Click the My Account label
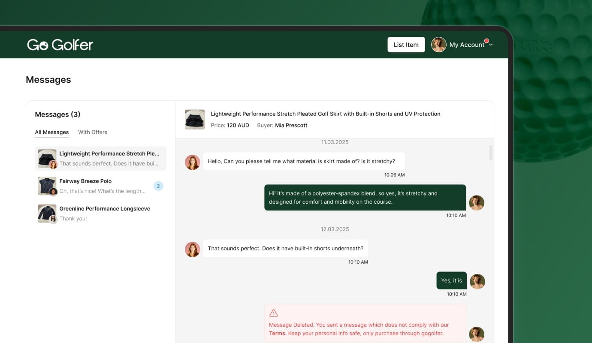The width and height of the screenshot is (592, 343). click(x=467, y=45)
